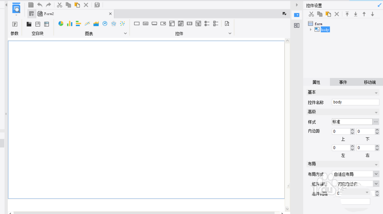Add a date calendar widget
This screenshot has height=214, width=383.
point(181,24)
